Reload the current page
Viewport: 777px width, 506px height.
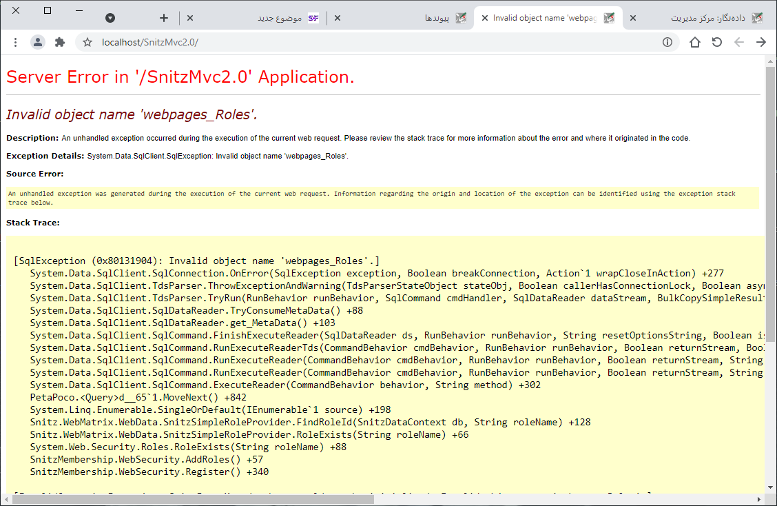click(717, 42)
